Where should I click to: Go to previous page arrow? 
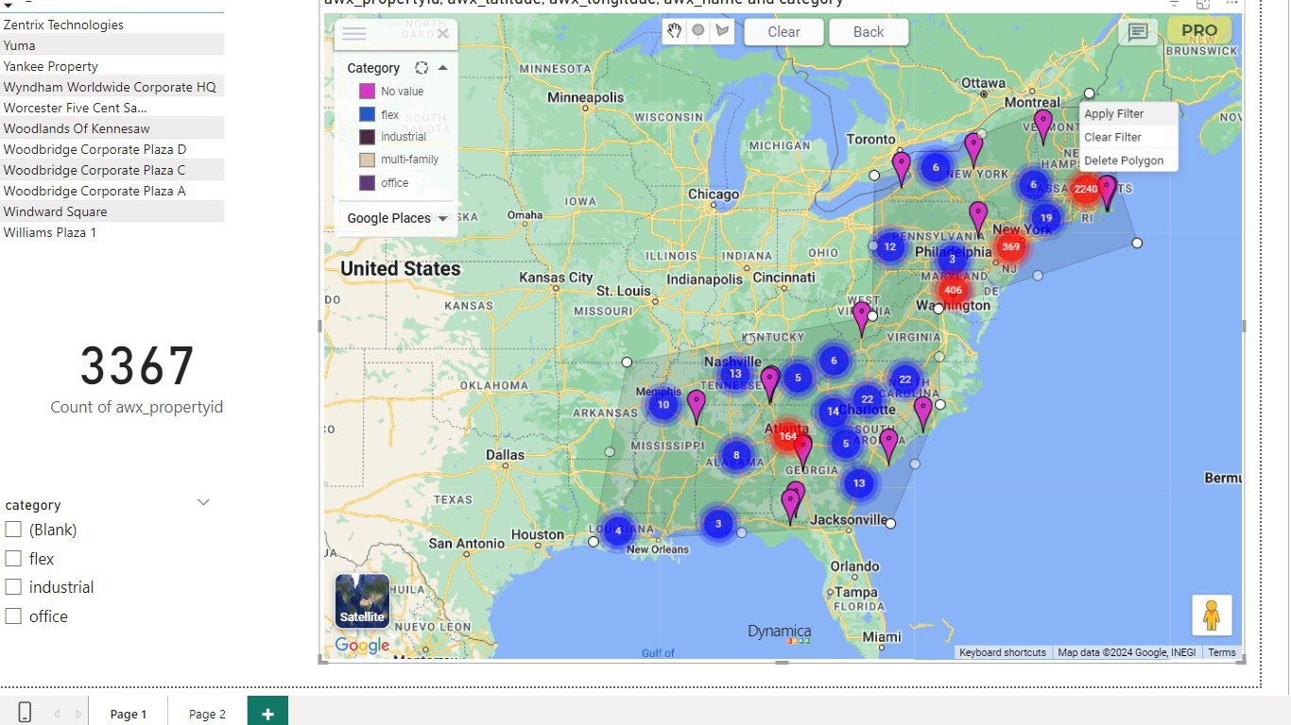click(x=58, y=714)
